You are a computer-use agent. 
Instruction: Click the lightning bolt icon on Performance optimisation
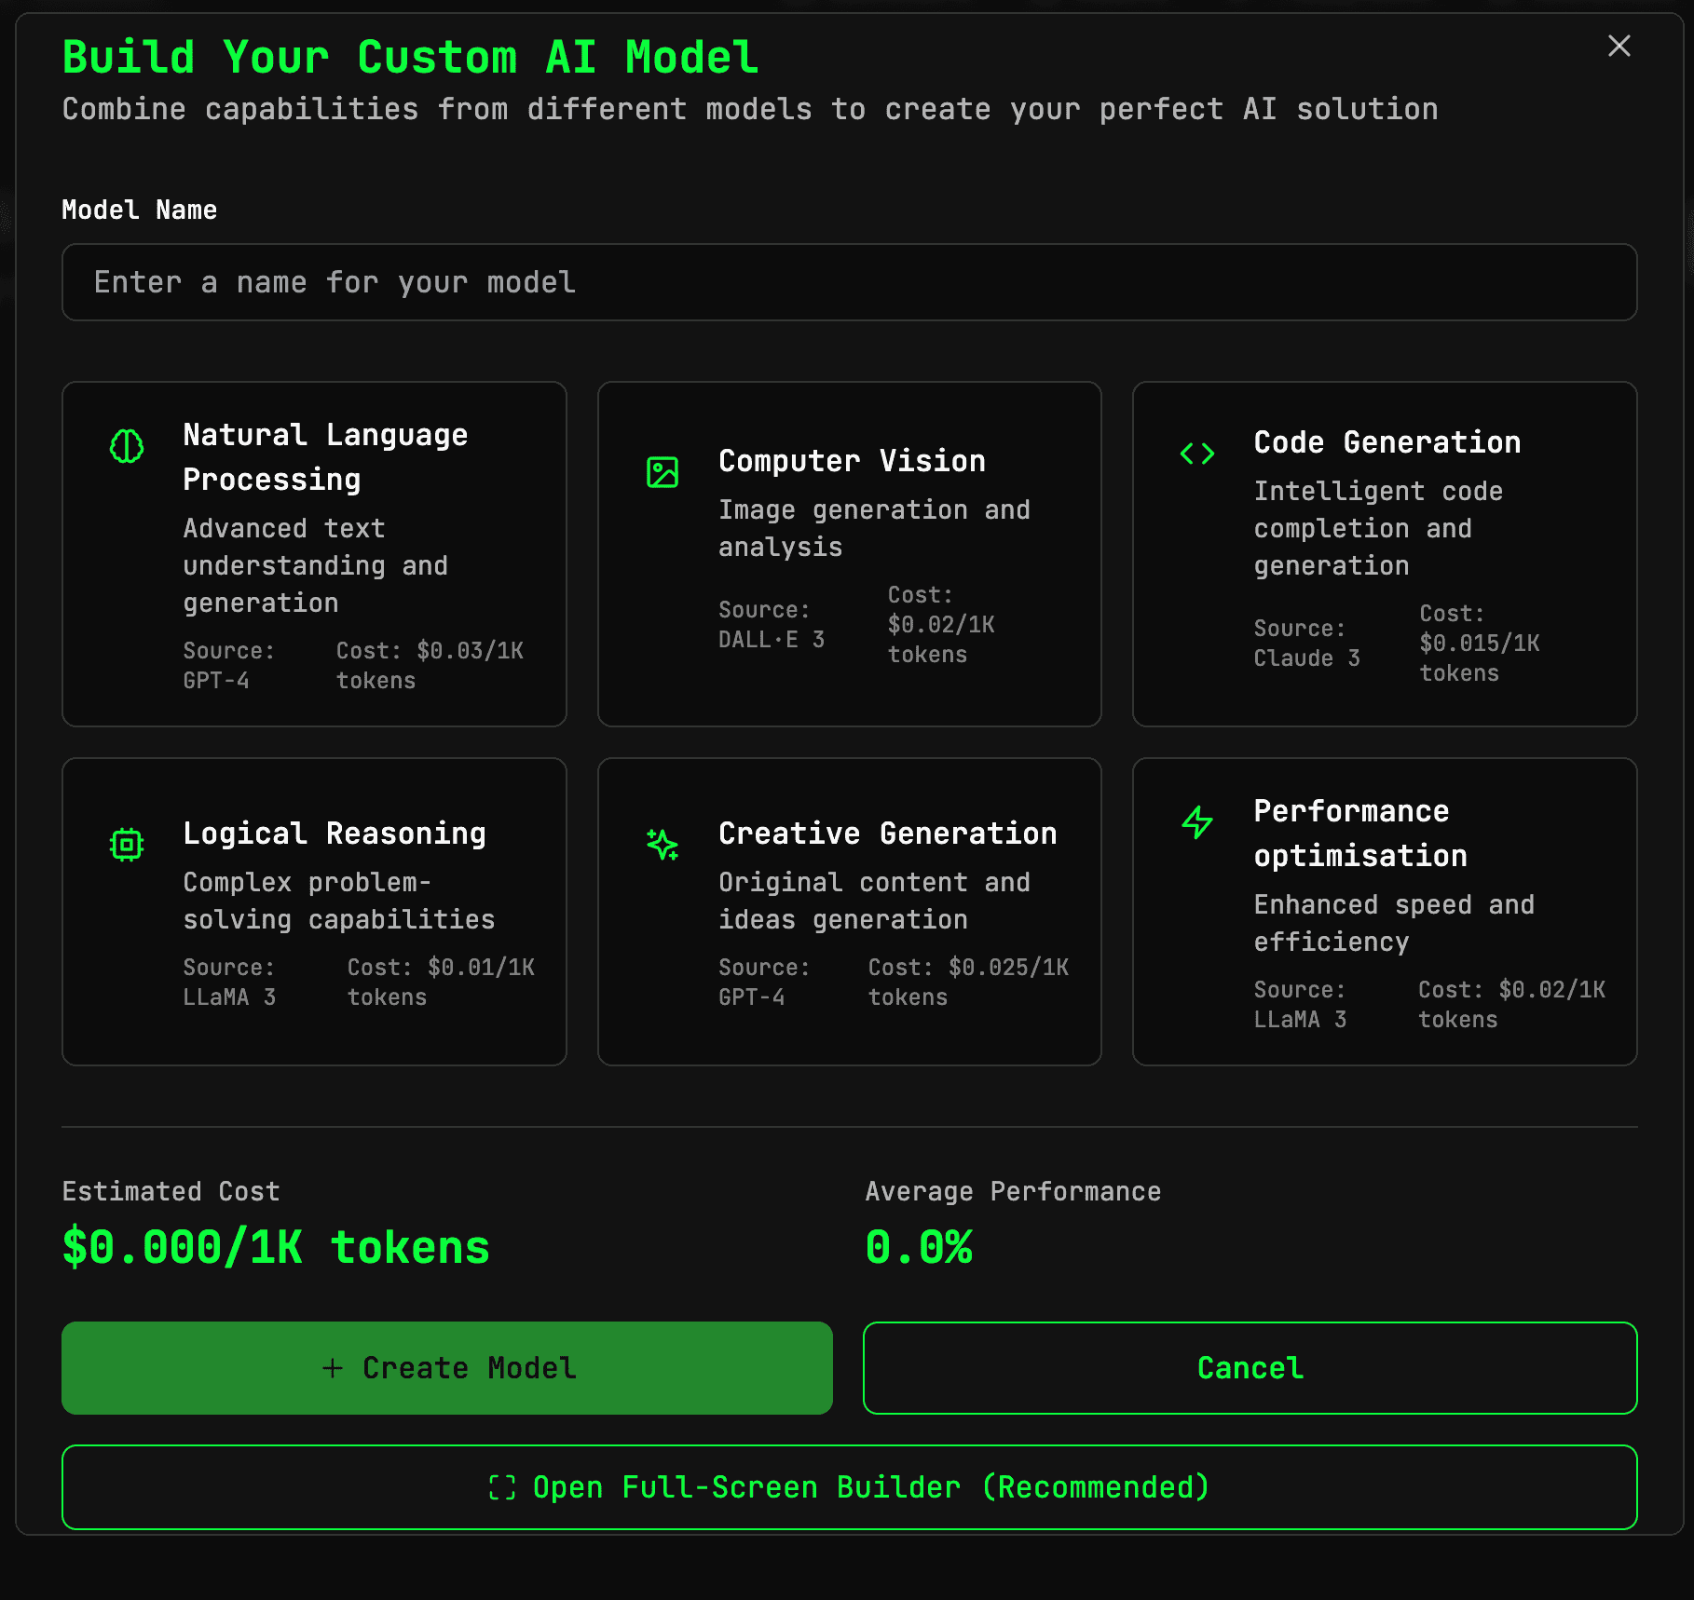[x=1196, y=822]
